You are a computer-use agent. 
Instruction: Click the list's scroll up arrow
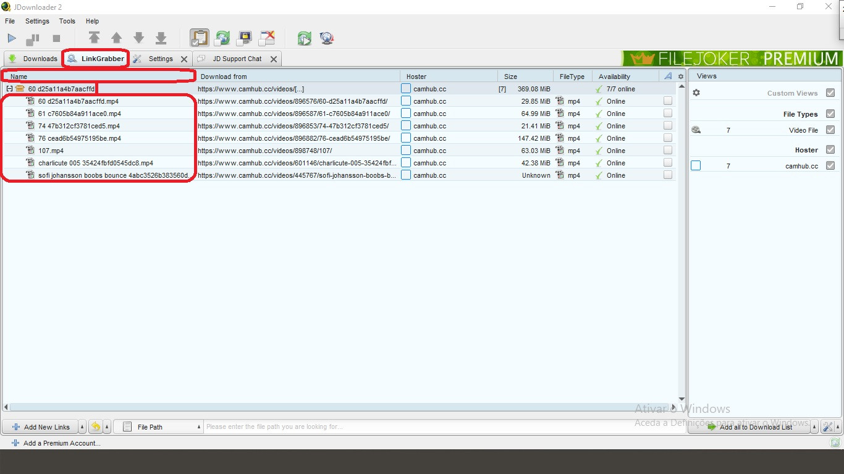click(x=682, y=86)
